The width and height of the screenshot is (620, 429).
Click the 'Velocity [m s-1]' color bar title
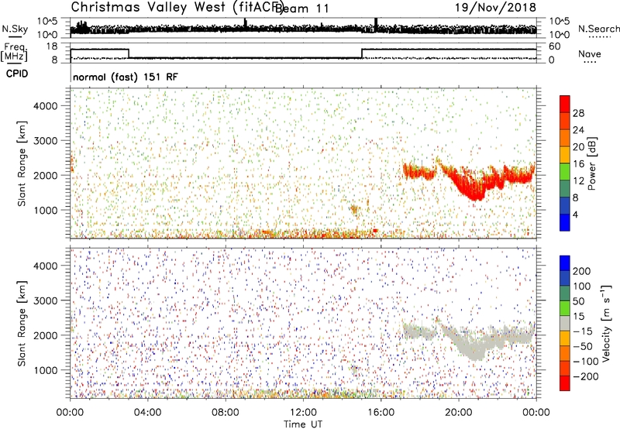pyautogui.click(x=606, y=323)
